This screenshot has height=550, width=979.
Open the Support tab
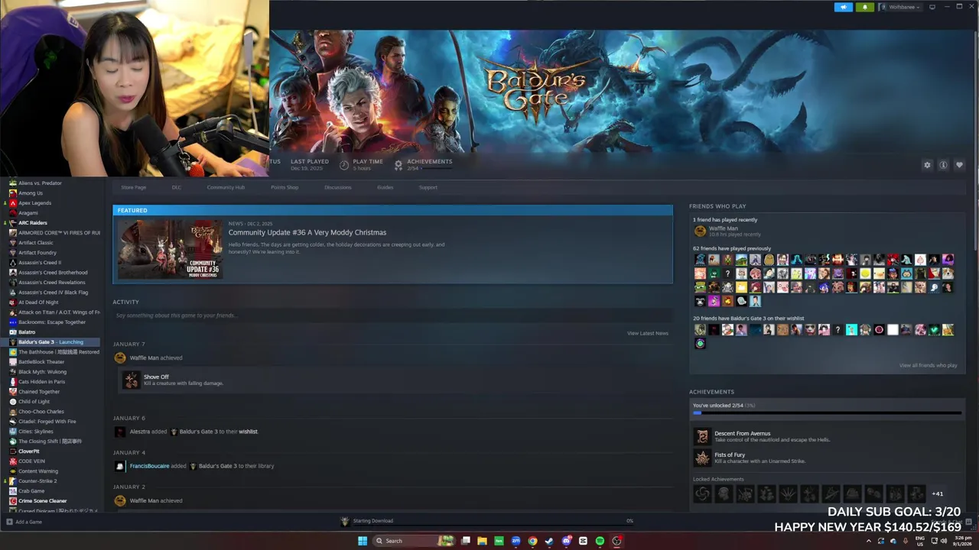pyautogui.click(x=428, y=187)
